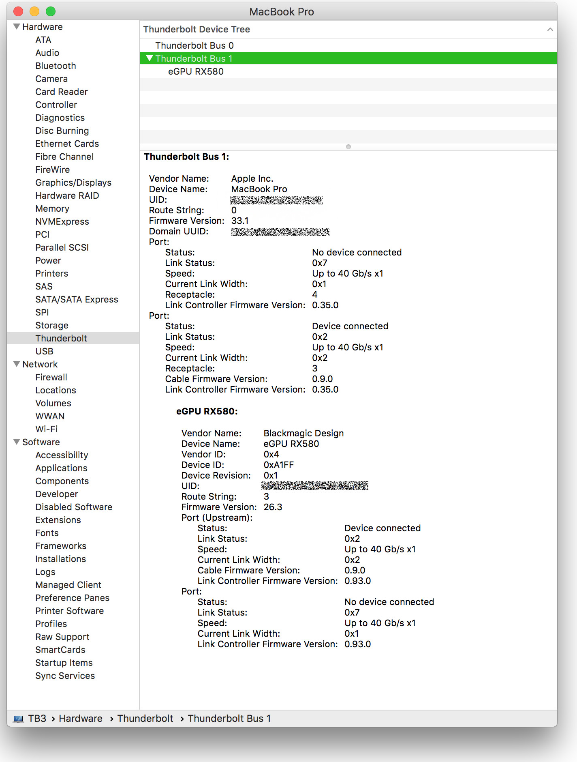
Task: Click the green zoom window button
Action: point(51,11)
